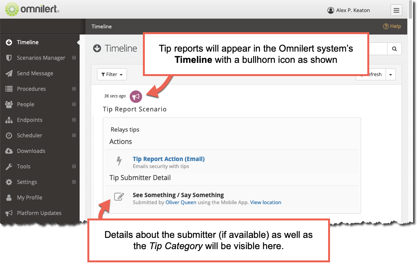
Task: Click the lightning bolt action icon
Action: pos(119,161)
